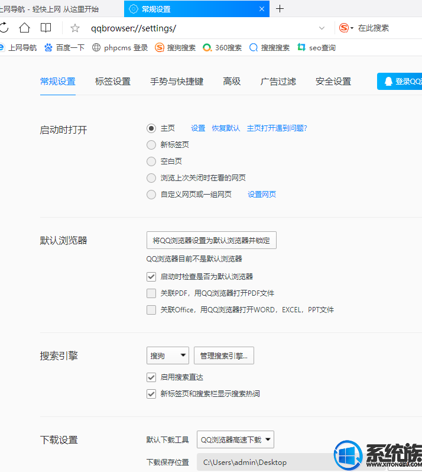The height and width of the screenshot is (472, 422).
Task: Select 新标签页 startup radio option
Action: [151, 145]
